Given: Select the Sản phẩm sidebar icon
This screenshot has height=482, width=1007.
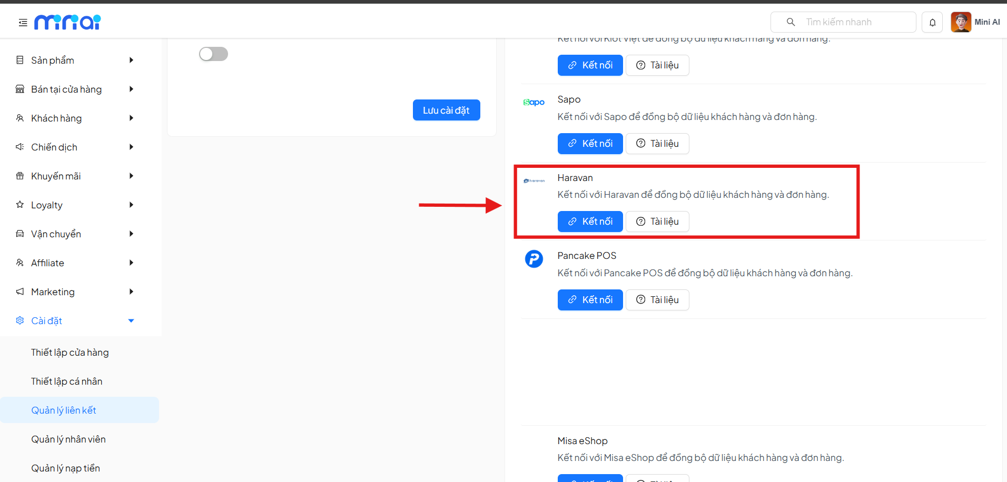Looking at the screenshot, I should pyautogui.click(x=19, y=60).
